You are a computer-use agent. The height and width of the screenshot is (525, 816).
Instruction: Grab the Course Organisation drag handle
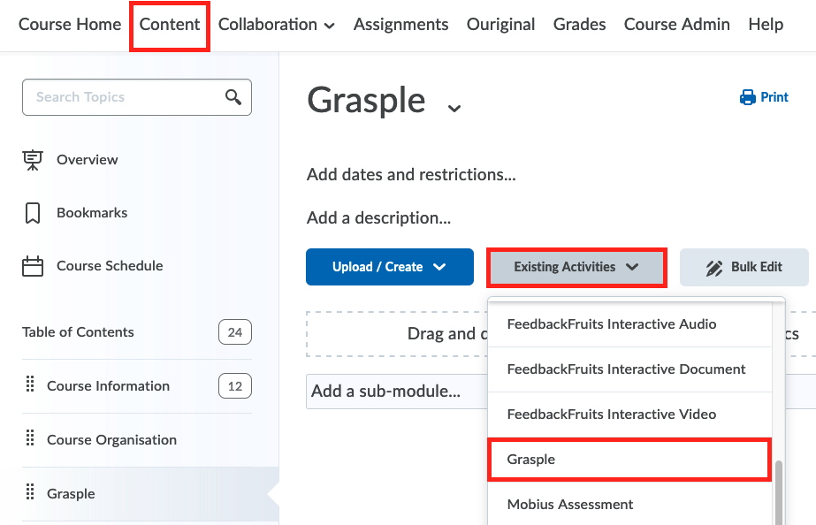click(30, 439)
